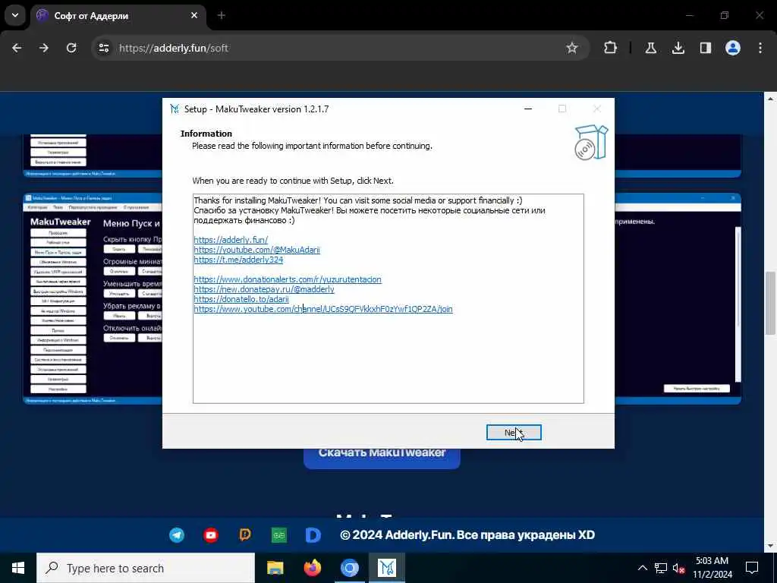The width and height of the screenshot is (777, 583).
Task: Close the Софт от Аддерли tab
Action: click(194, 15)
